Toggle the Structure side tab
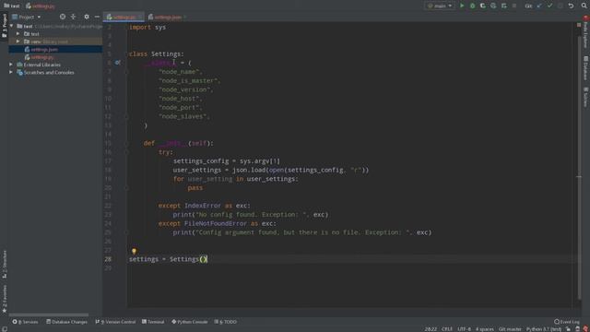The width and height of the screenshot is (590, 332). point(4,265)
